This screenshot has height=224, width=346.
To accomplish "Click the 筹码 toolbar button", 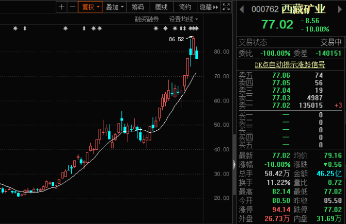I will pyautogui.click(x=138, y=7).
